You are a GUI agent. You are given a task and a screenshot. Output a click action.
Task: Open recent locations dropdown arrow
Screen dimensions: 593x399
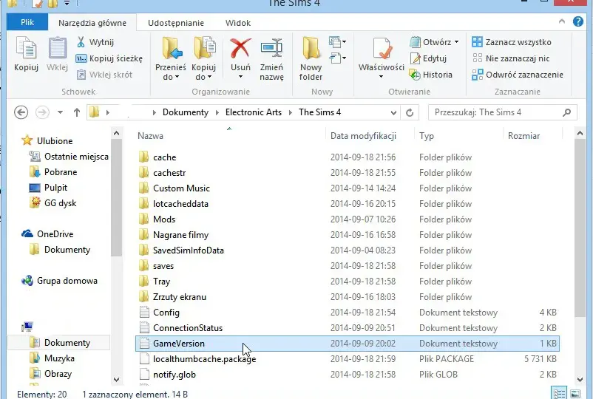(x=60, y=112)
